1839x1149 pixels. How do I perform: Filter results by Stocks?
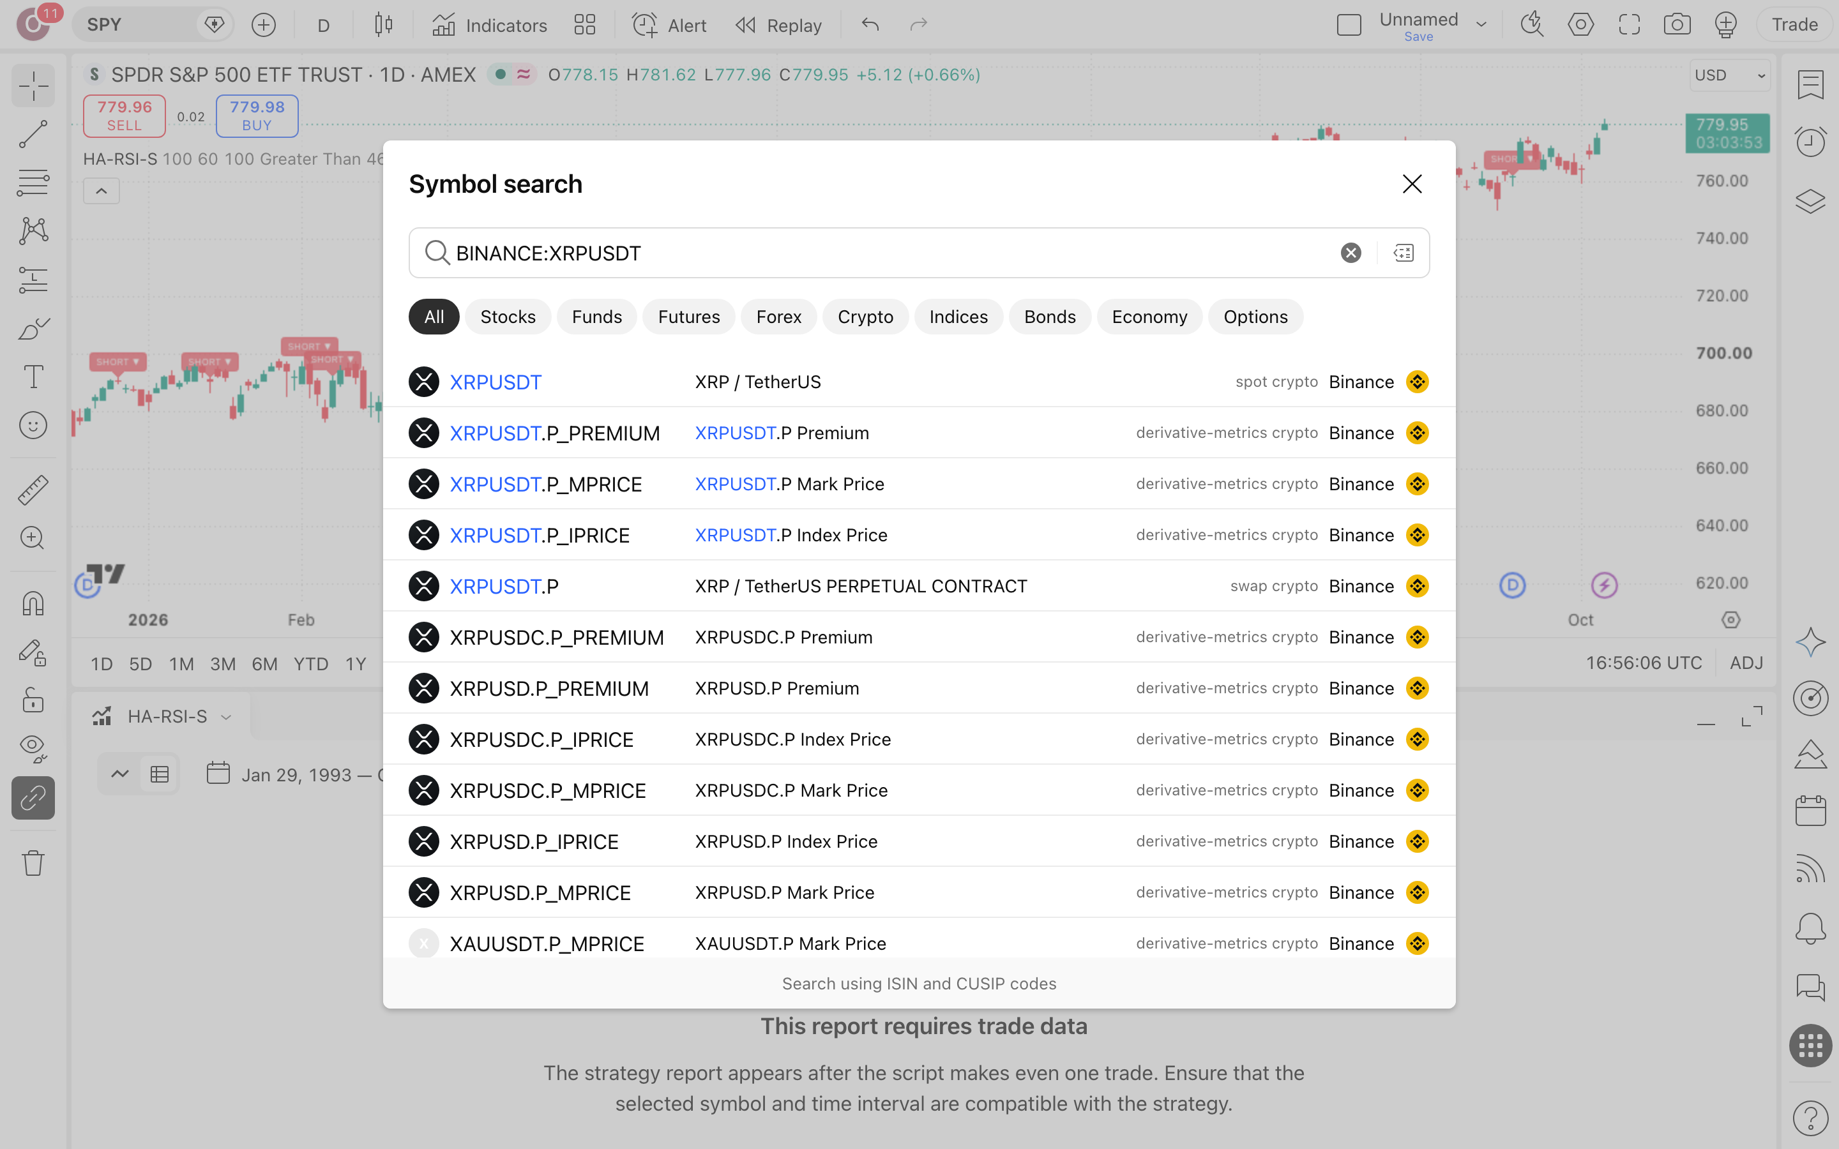click(508, 317)
